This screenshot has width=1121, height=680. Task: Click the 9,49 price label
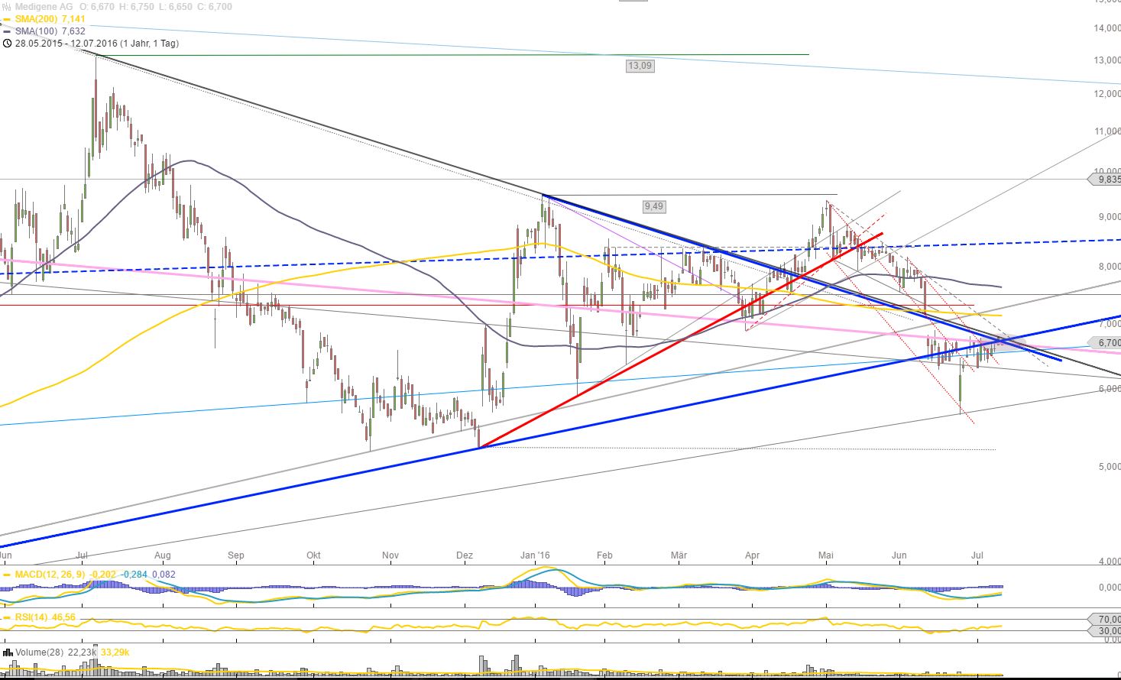point(653,206)
